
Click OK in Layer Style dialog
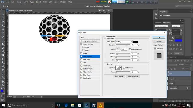tap(159, 37)
